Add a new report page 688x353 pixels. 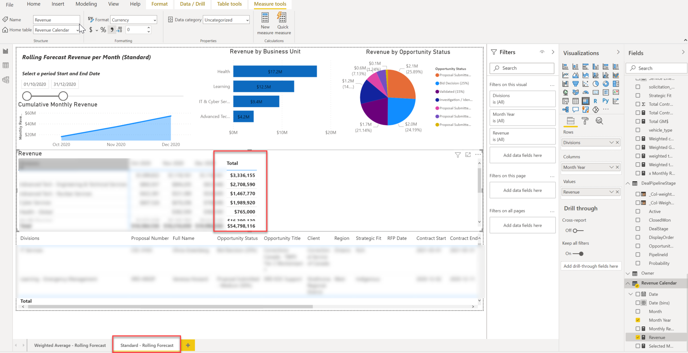(x=188, y=345)
